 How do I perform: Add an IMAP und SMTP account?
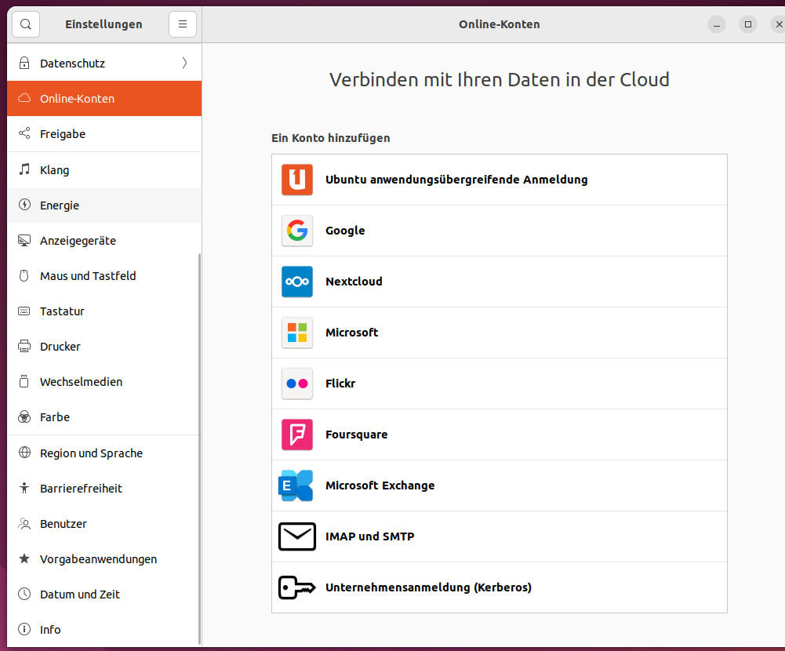(499, 536)
